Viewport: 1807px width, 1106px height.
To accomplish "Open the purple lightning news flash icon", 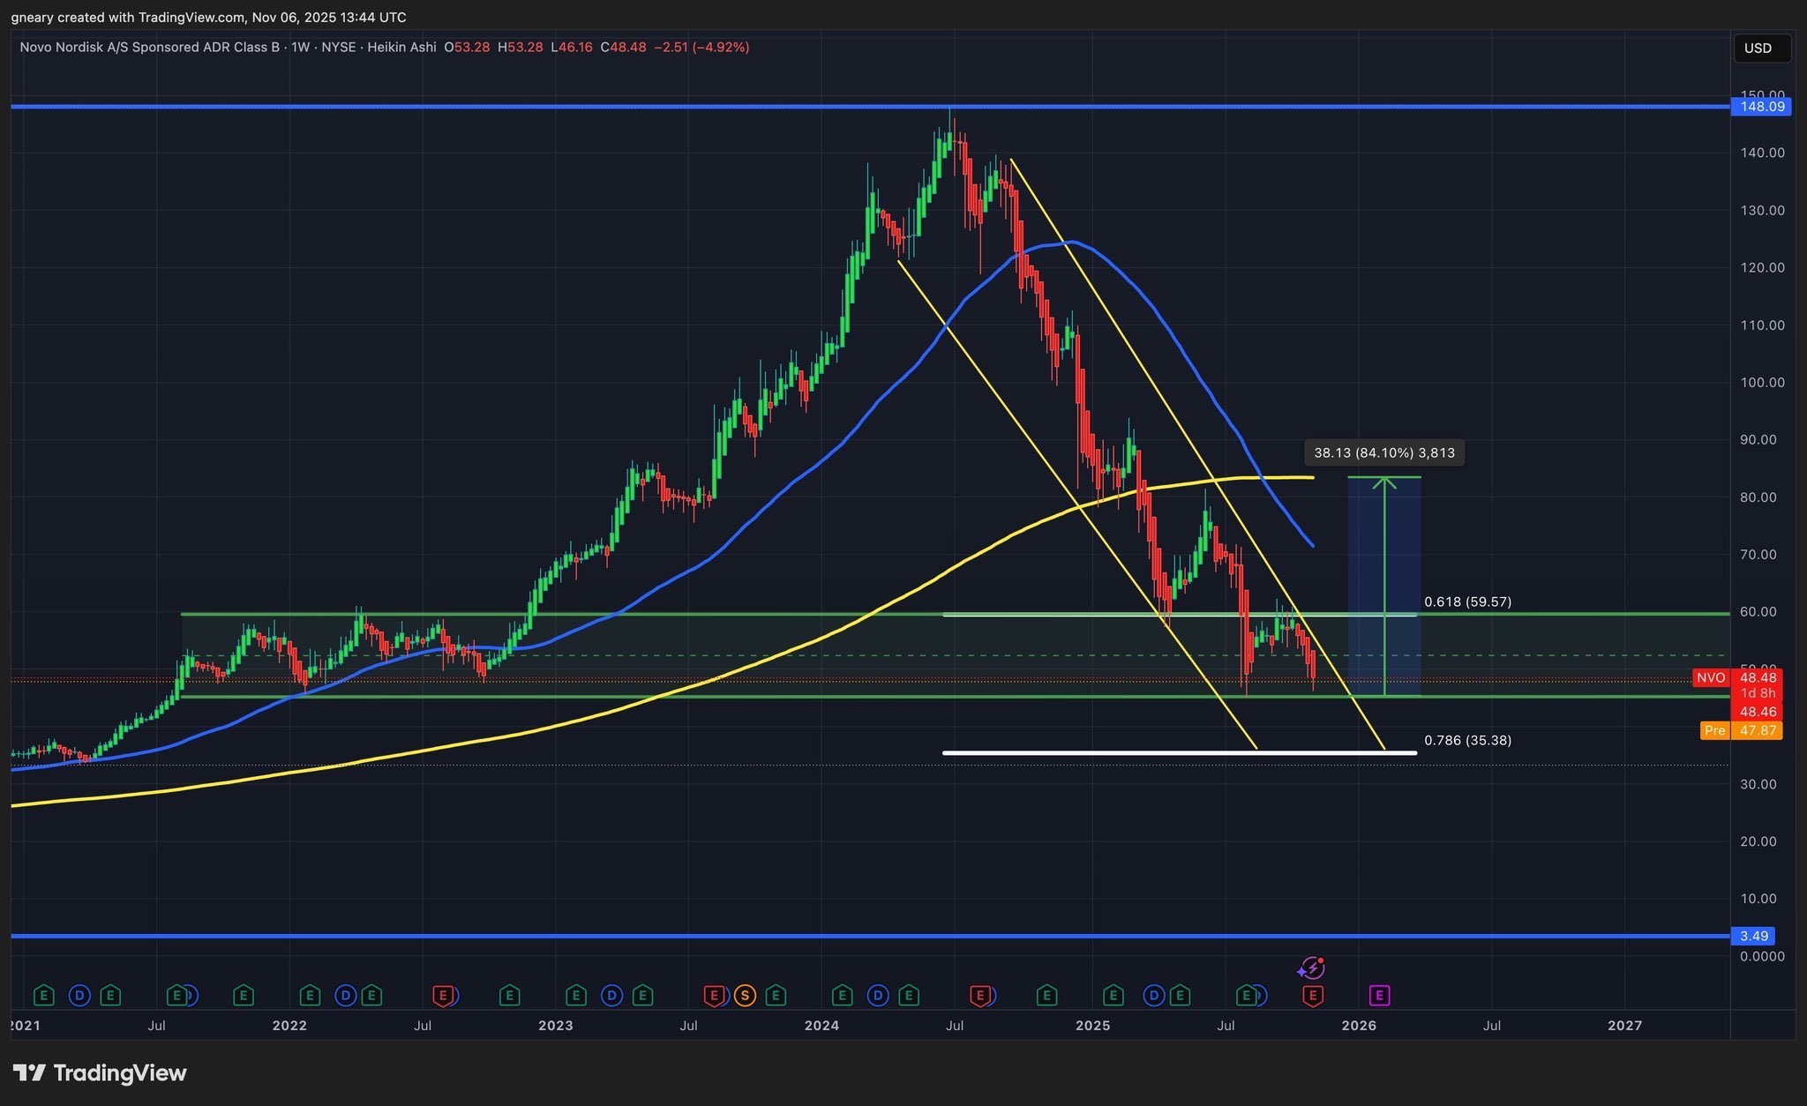I will pyautogui.click(x=1311, y=968).
